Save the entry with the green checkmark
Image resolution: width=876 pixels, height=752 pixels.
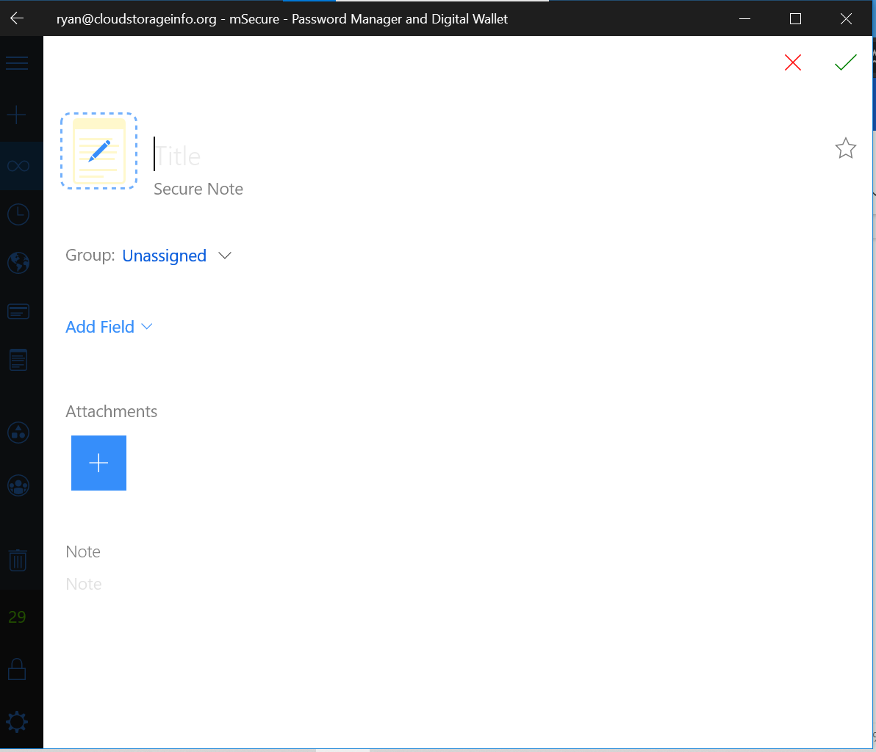pos(845,62)
